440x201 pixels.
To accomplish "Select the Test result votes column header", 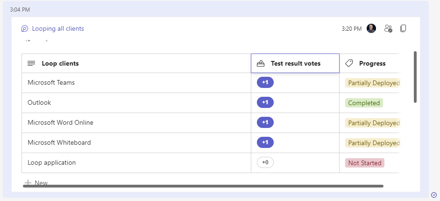I will 296,64.
